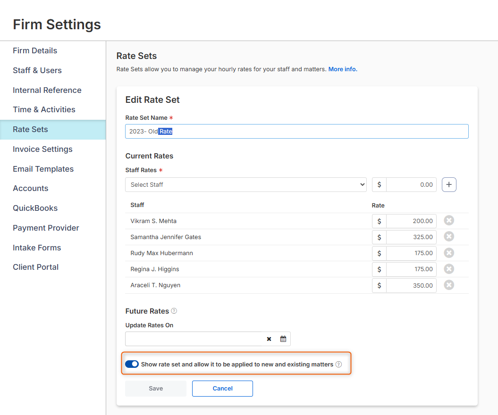Click the Rate Set Name field

(296, 132)
